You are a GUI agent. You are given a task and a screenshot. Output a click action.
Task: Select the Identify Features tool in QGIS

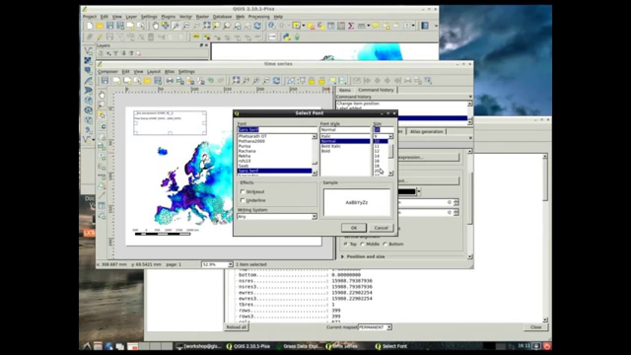tap(272, 26)
